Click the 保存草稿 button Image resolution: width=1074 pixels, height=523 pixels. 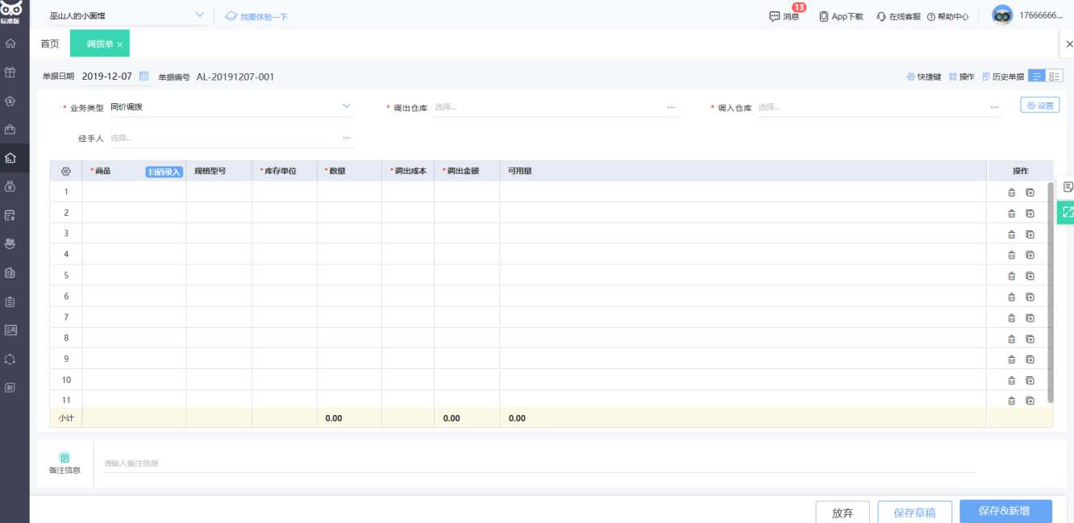click(914, 513)
